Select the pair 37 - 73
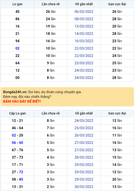The height and width of the screenshot is (191, 135). coord(17,157)
